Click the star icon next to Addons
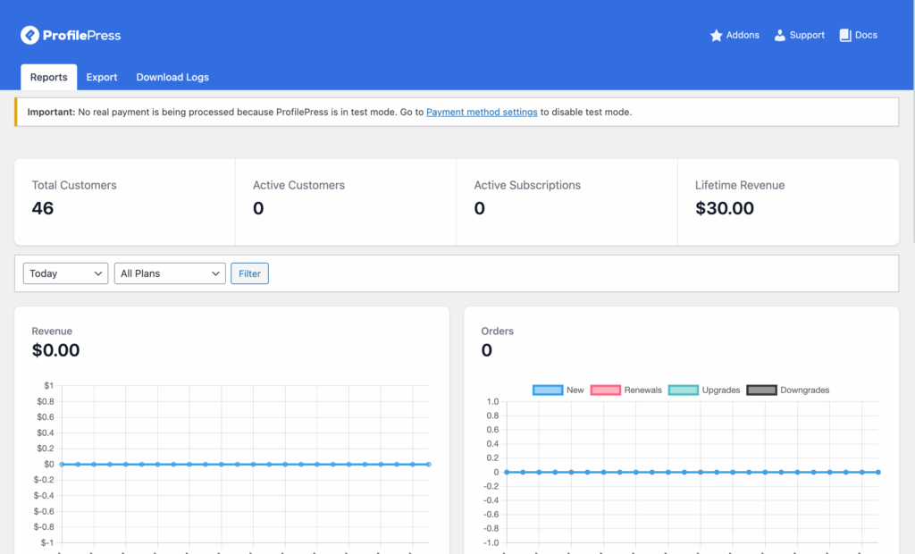Image resolution: width=915 pixels, height=554 pixels. (x=715, y=35)
